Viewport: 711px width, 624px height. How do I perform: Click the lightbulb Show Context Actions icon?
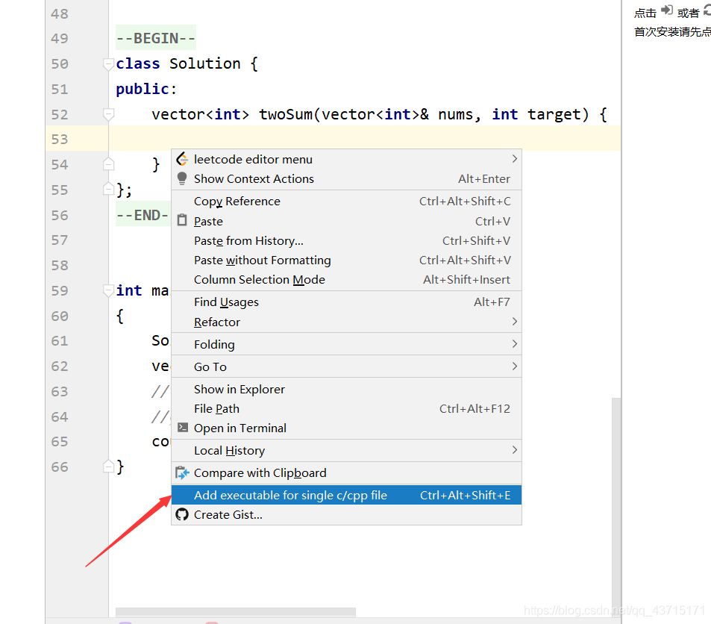(182, 179)
